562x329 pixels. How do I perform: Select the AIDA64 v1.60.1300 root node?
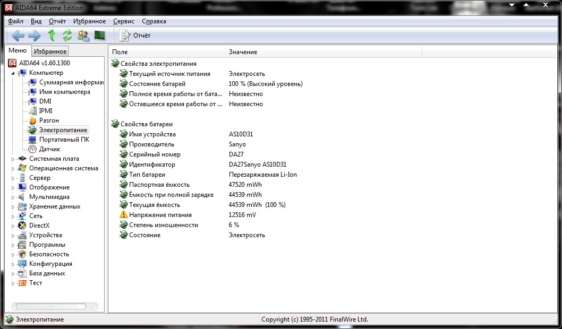click(39, 63)
